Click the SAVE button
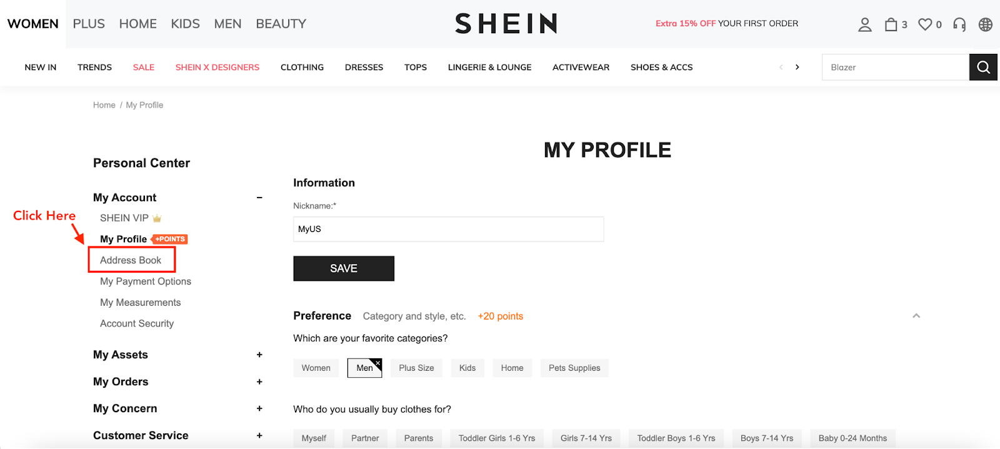 coord(343,268)
